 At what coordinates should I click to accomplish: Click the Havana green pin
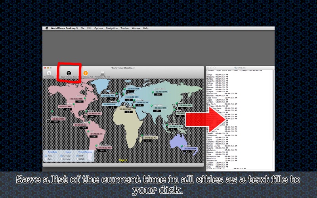(86, 112)
